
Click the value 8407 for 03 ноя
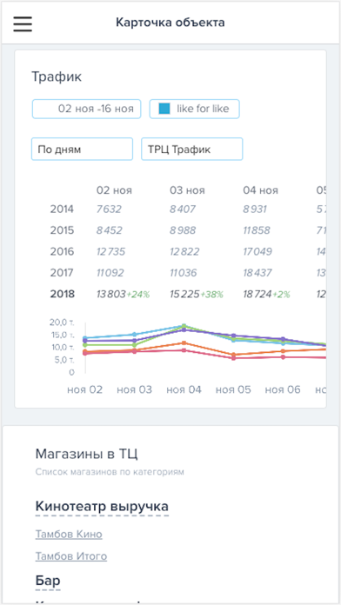(x=183, y=209)
